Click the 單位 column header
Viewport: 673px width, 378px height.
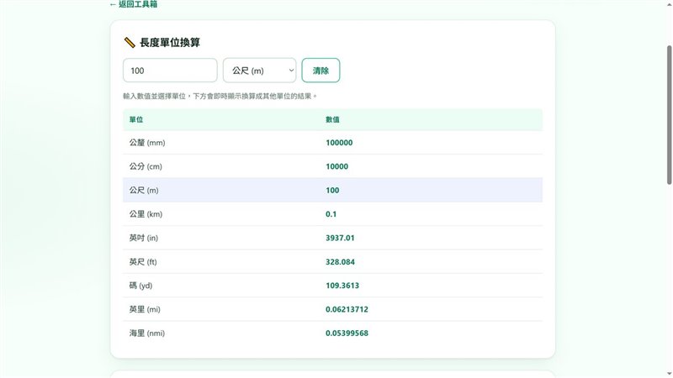point(136,119)
